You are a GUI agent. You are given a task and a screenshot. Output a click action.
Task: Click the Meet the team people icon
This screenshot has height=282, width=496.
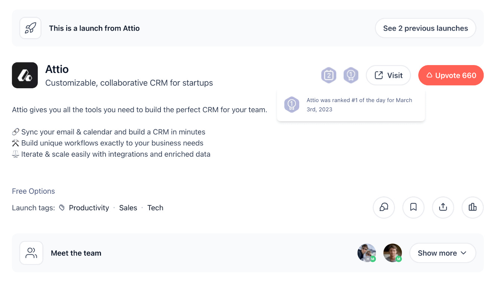[31, 253]
